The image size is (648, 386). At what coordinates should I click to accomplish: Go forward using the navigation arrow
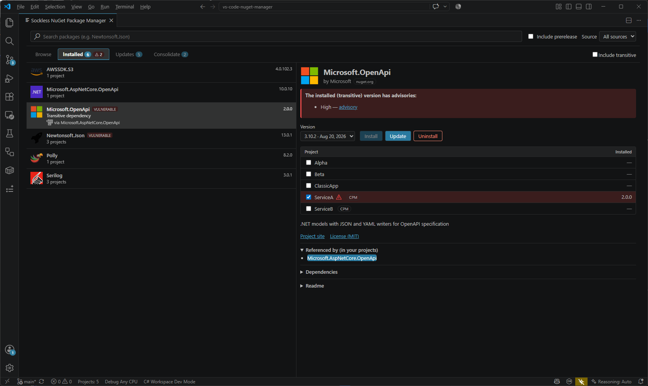213,7
